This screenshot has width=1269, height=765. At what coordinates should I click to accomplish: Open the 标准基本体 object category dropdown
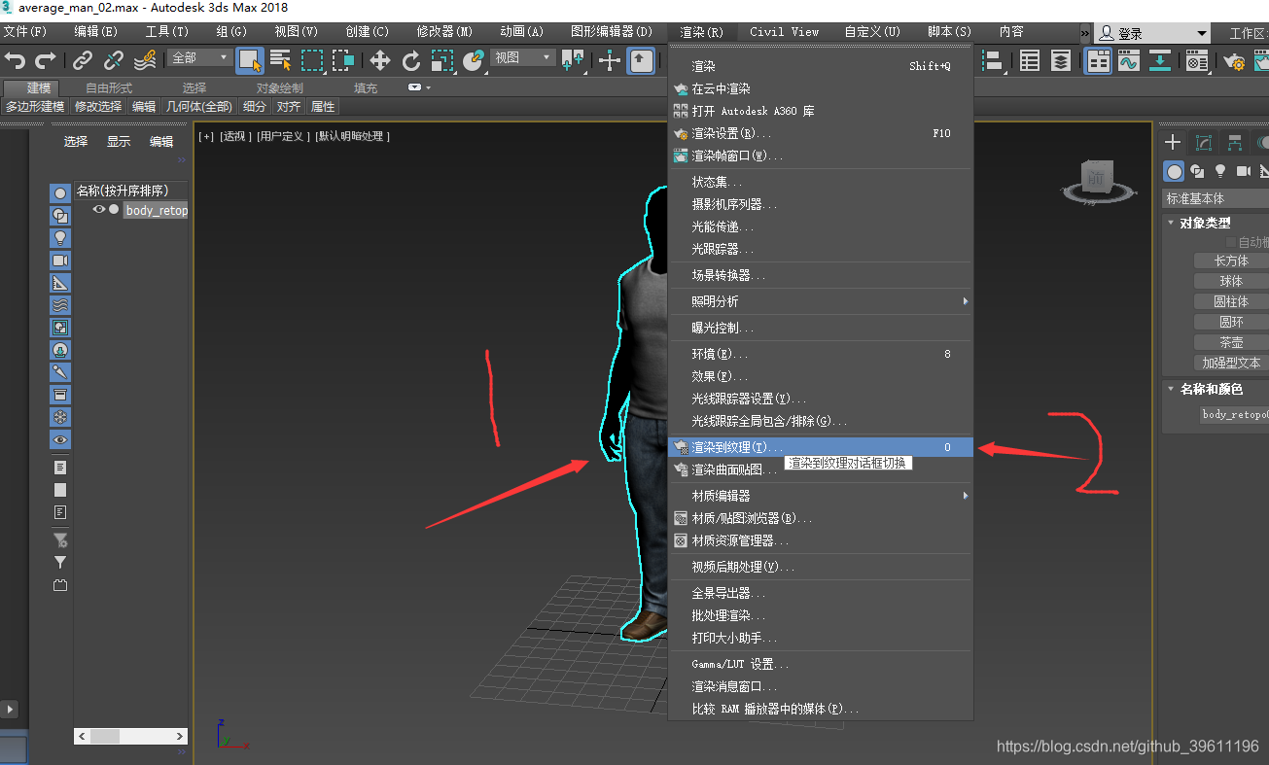pos(1217,198)
